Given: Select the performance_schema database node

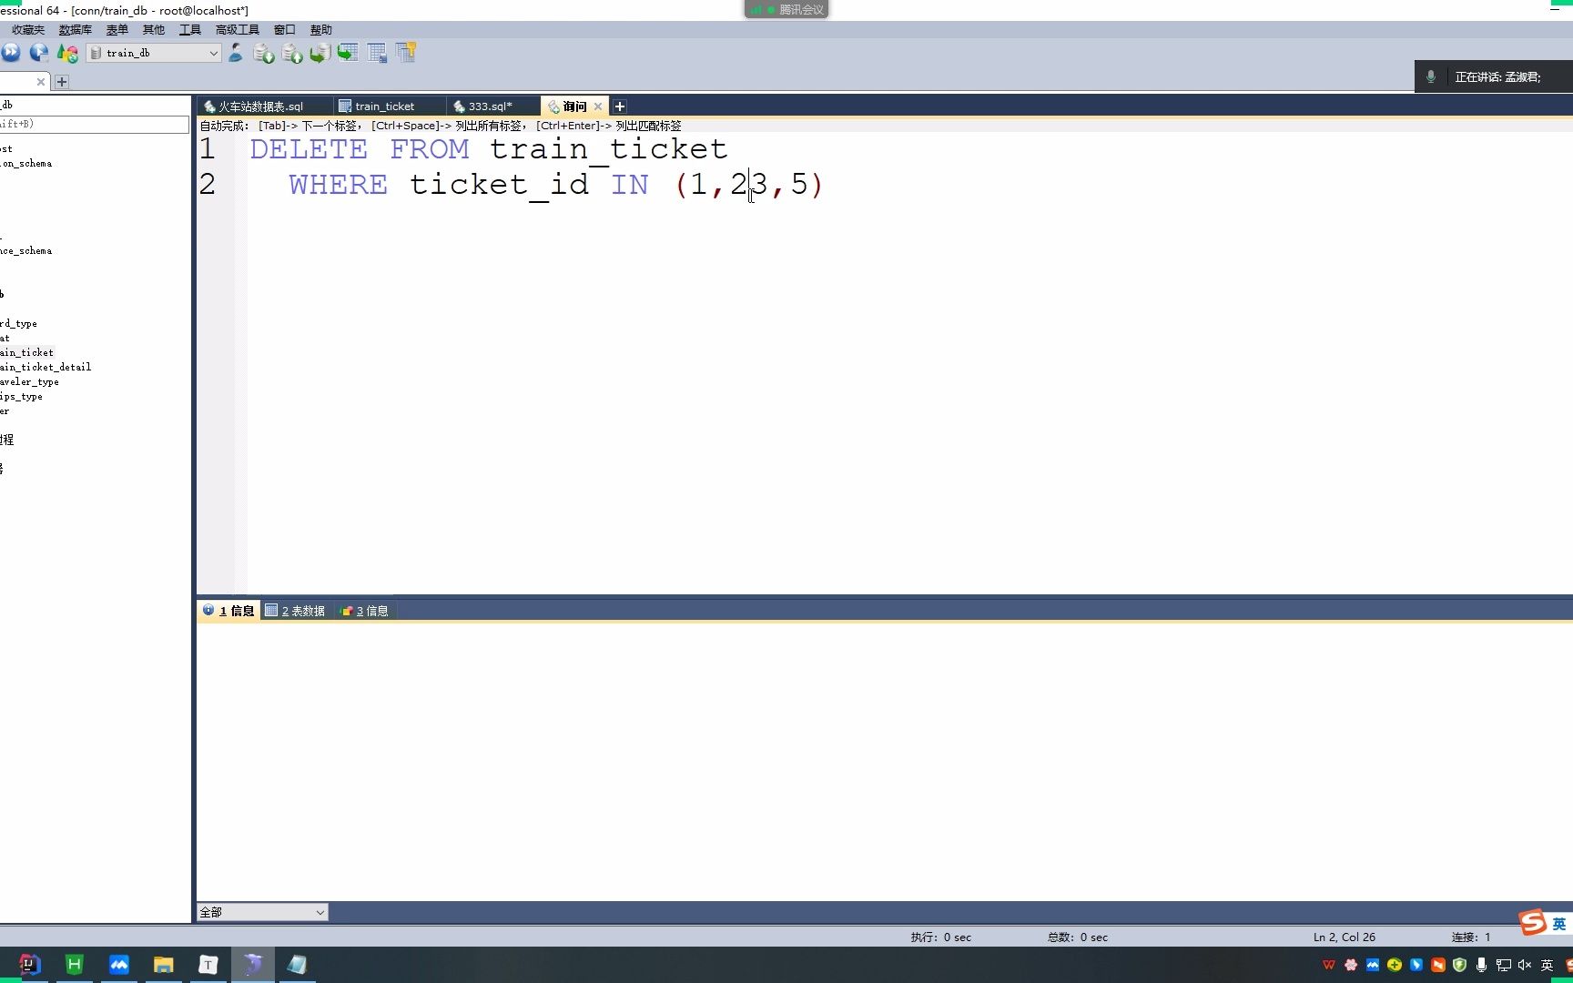Looking at the screenshot, I should pyautogui.click(x=25, y=250).
